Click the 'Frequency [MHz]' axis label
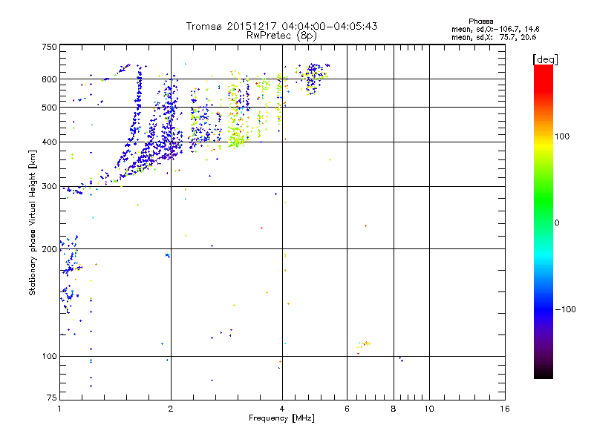This screenshot has height=445, width=594. [281, 418]
